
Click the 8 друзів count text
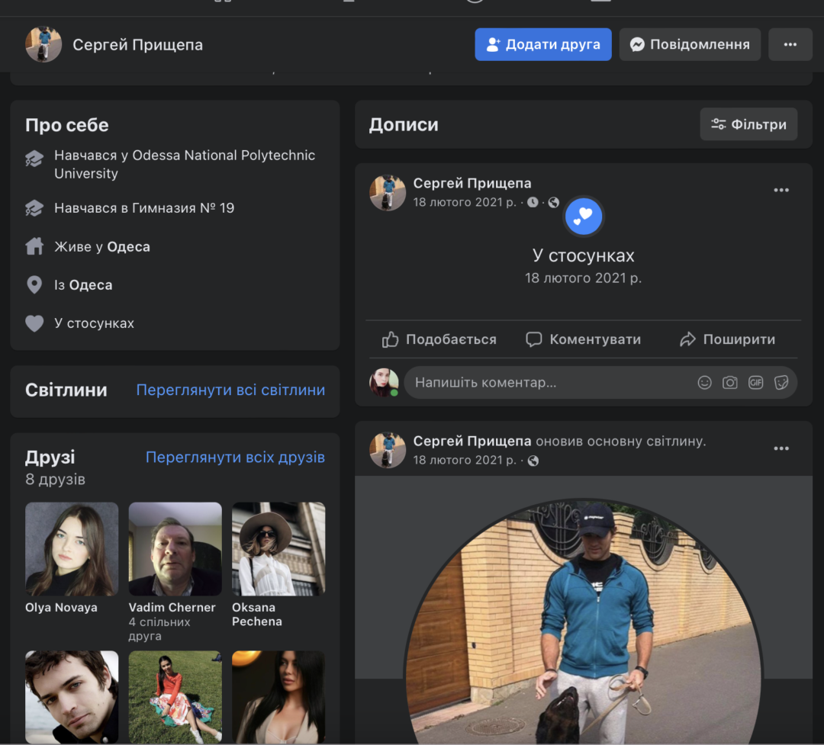pyautogui.click(x=55, y=479)
